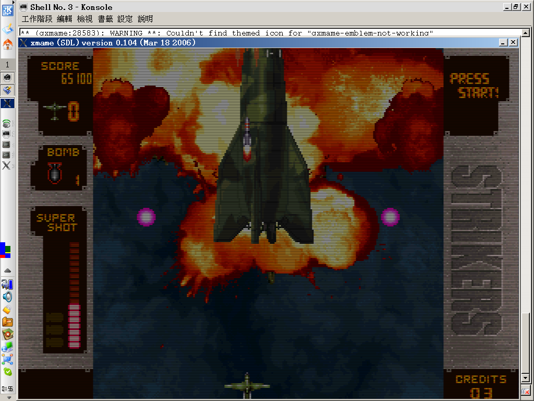The width and height of the screenshot is (534, 401).
Task: Click the Konsole vertical scrollbar thumb
Action: click(x=526, y=344)
